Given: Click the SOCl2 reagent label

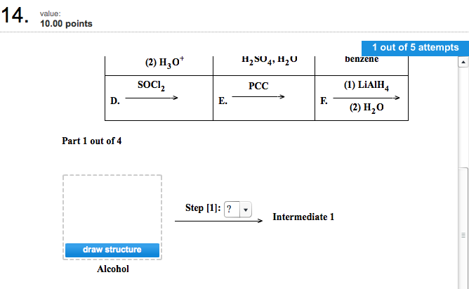Looking at the screenshot, I should click(151, 85).
